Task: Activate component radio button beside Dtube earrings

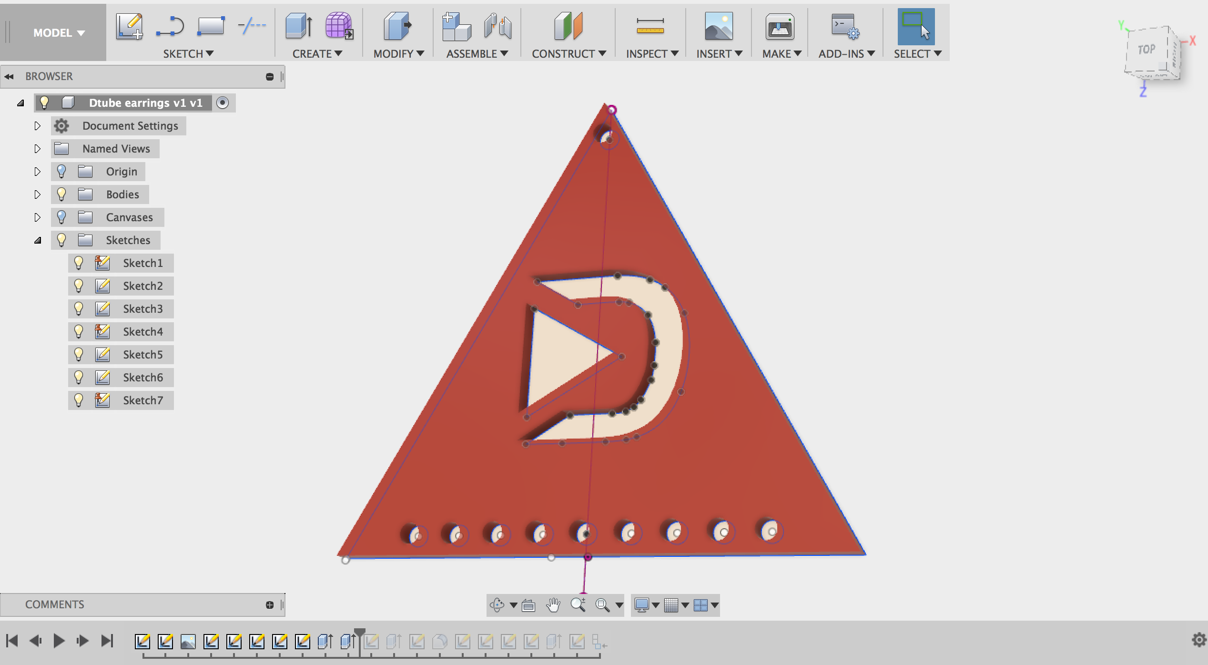Action: 223,102
